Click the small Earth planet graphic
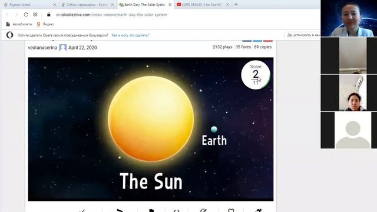 (214, 130)
